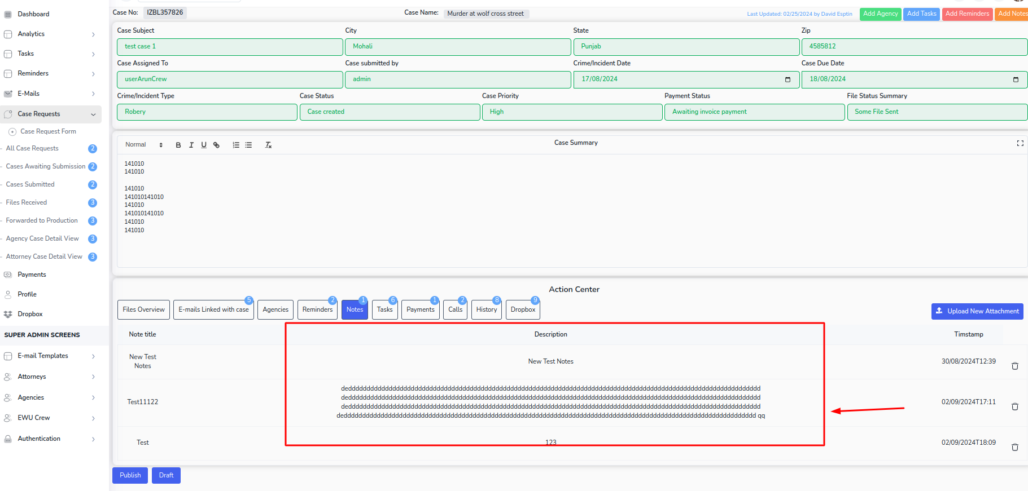Open Forwarded to Production list

(42, 220)
